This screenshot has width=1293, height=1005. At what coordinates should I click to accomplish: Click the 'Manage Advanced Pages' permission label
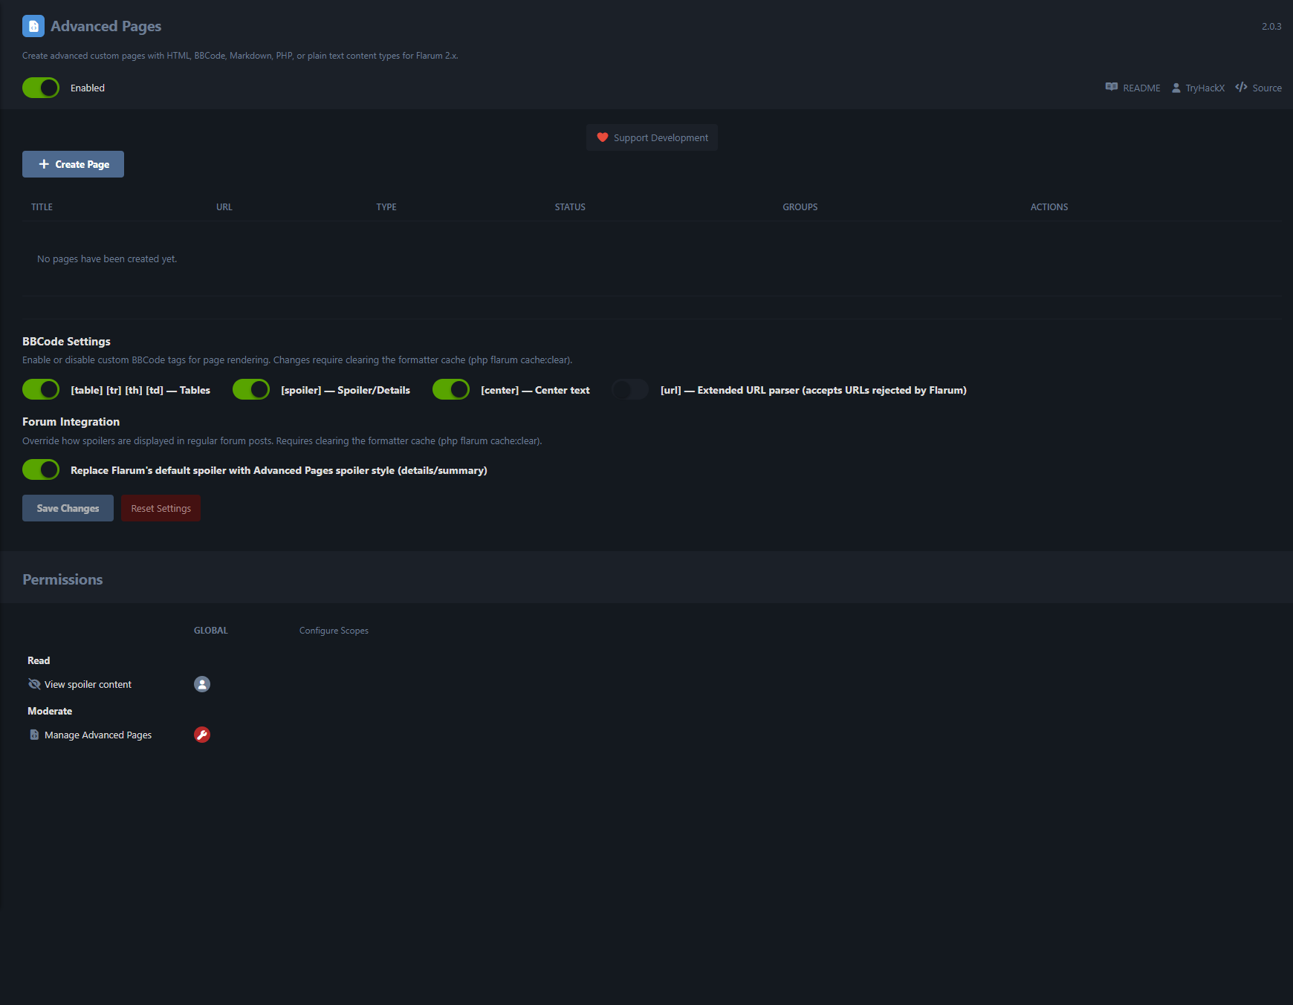pos(98,735)
